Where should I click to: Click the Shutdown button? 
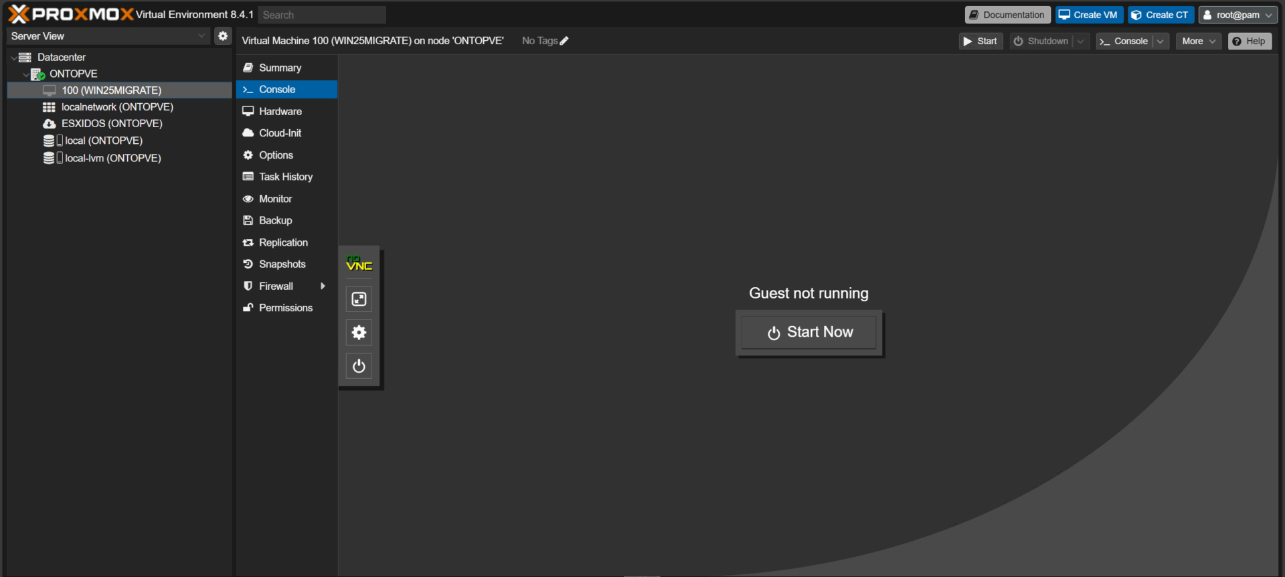coord(1041,42)
